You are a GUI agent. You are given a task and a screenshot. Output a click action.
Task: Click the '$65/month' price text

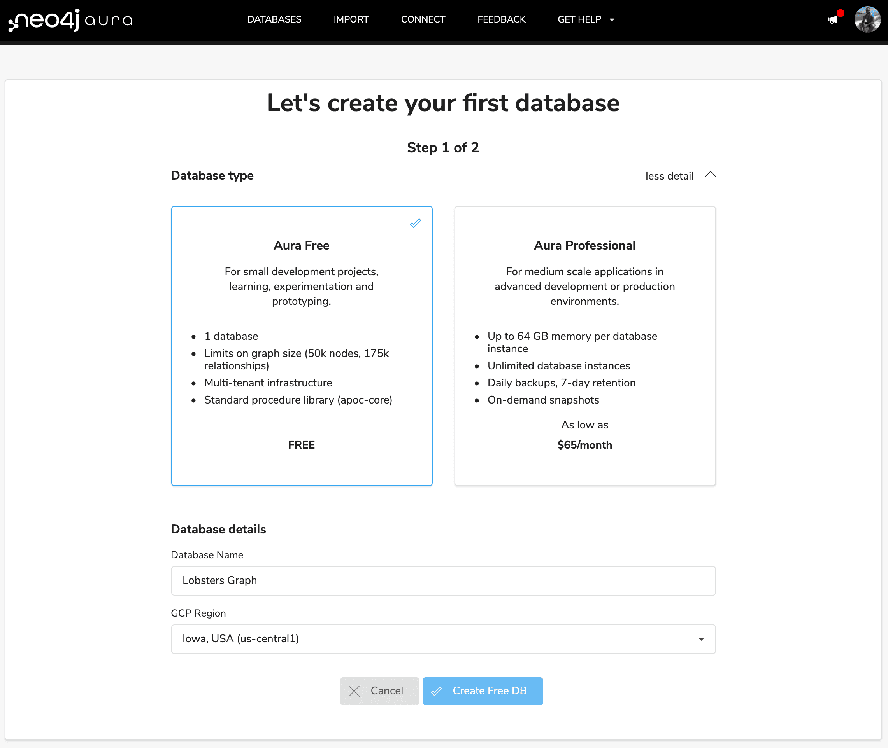pos(584,445)
